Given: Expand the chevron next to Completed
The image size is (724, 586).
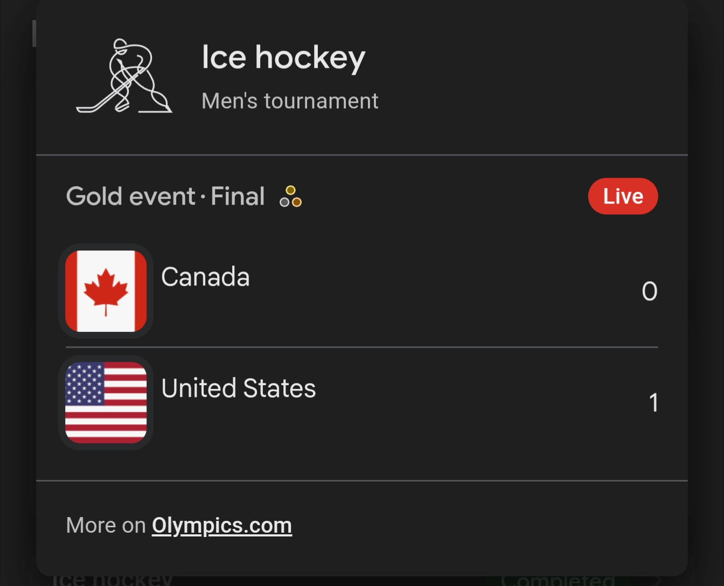Looking at the screenshot, I should [x=658, y=581].
